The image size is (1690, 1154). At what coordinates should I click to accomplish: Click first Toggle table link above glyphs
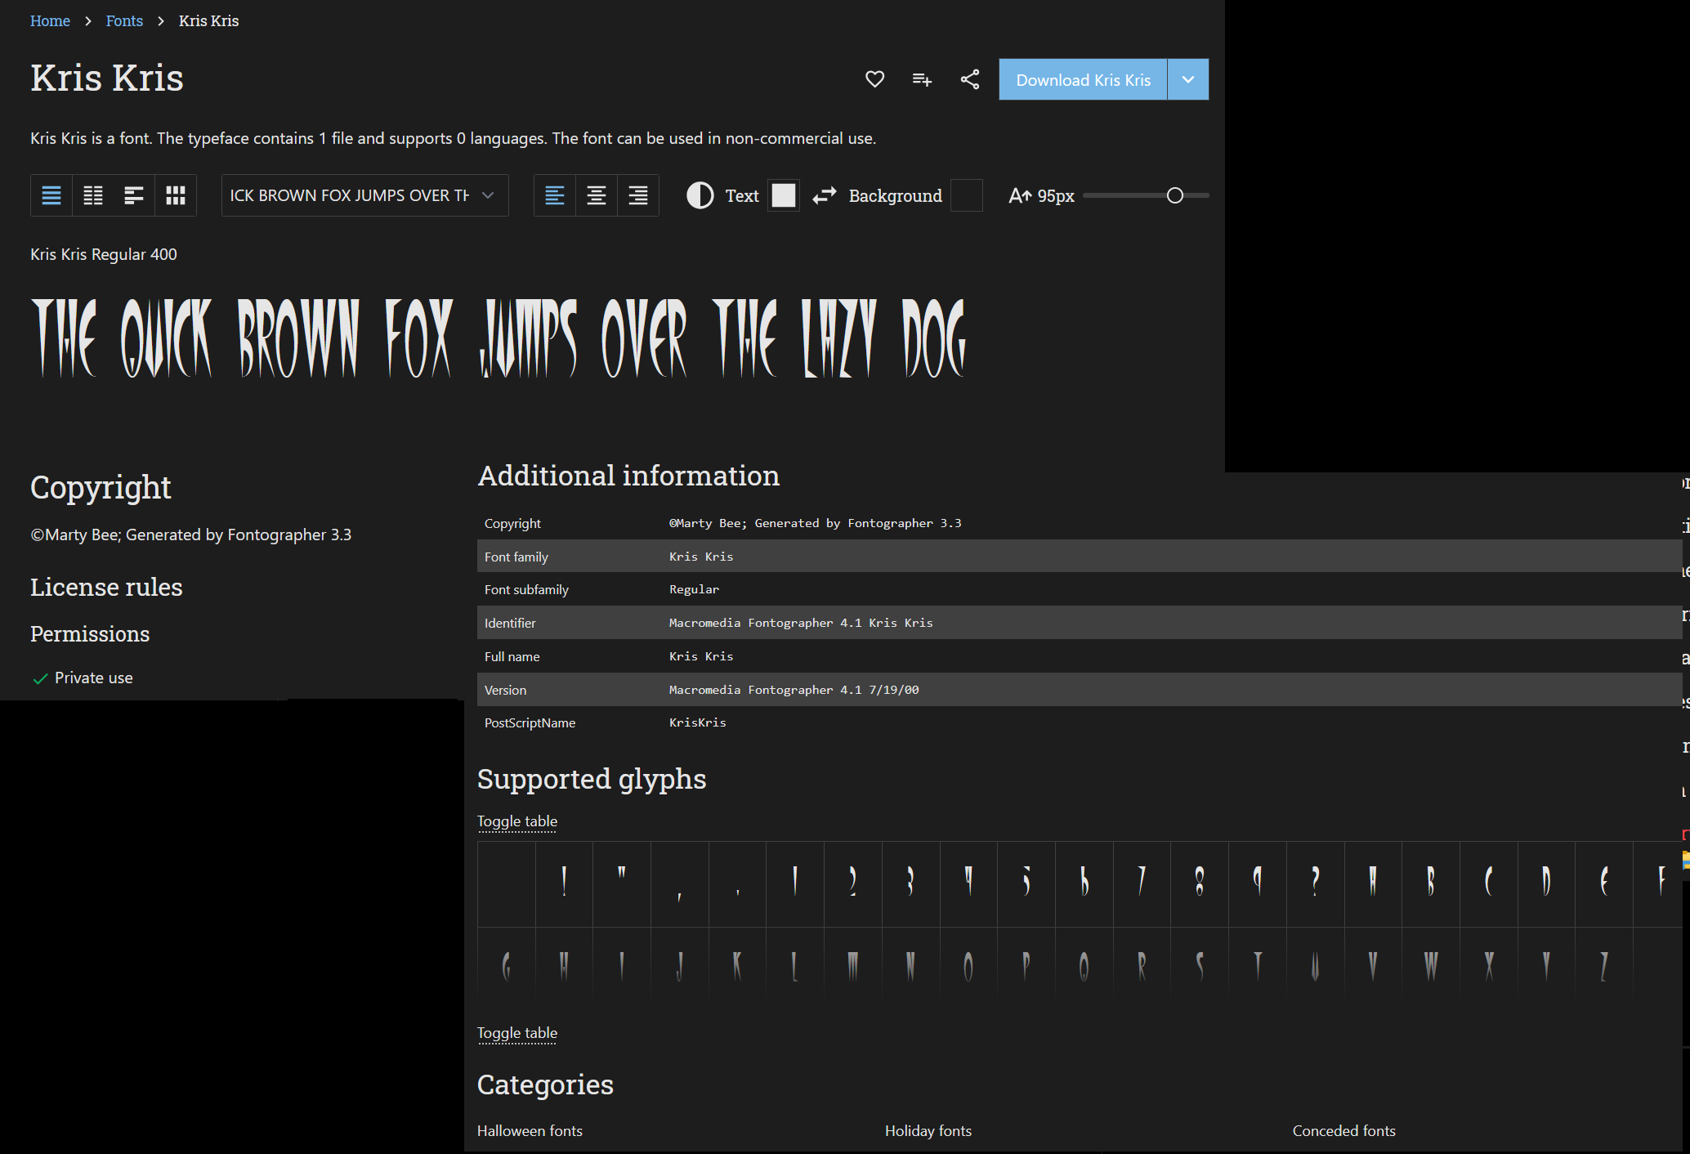517,821
